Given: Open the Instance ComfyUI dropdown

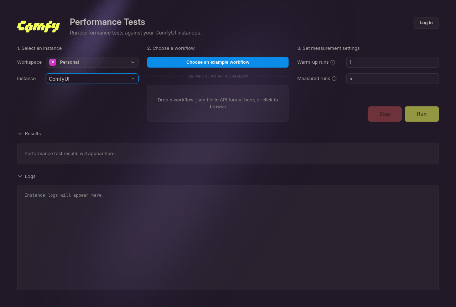Looking at the screenshot, I should click(x=92, y=79).
